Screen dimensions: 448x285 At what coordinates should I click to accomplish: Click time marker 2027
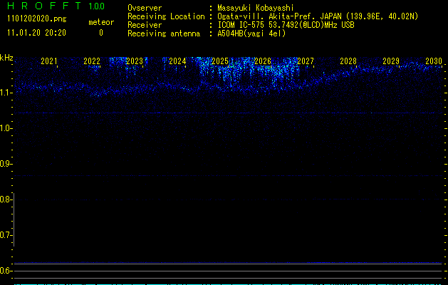pyautogui.click(x=306, y=61)
